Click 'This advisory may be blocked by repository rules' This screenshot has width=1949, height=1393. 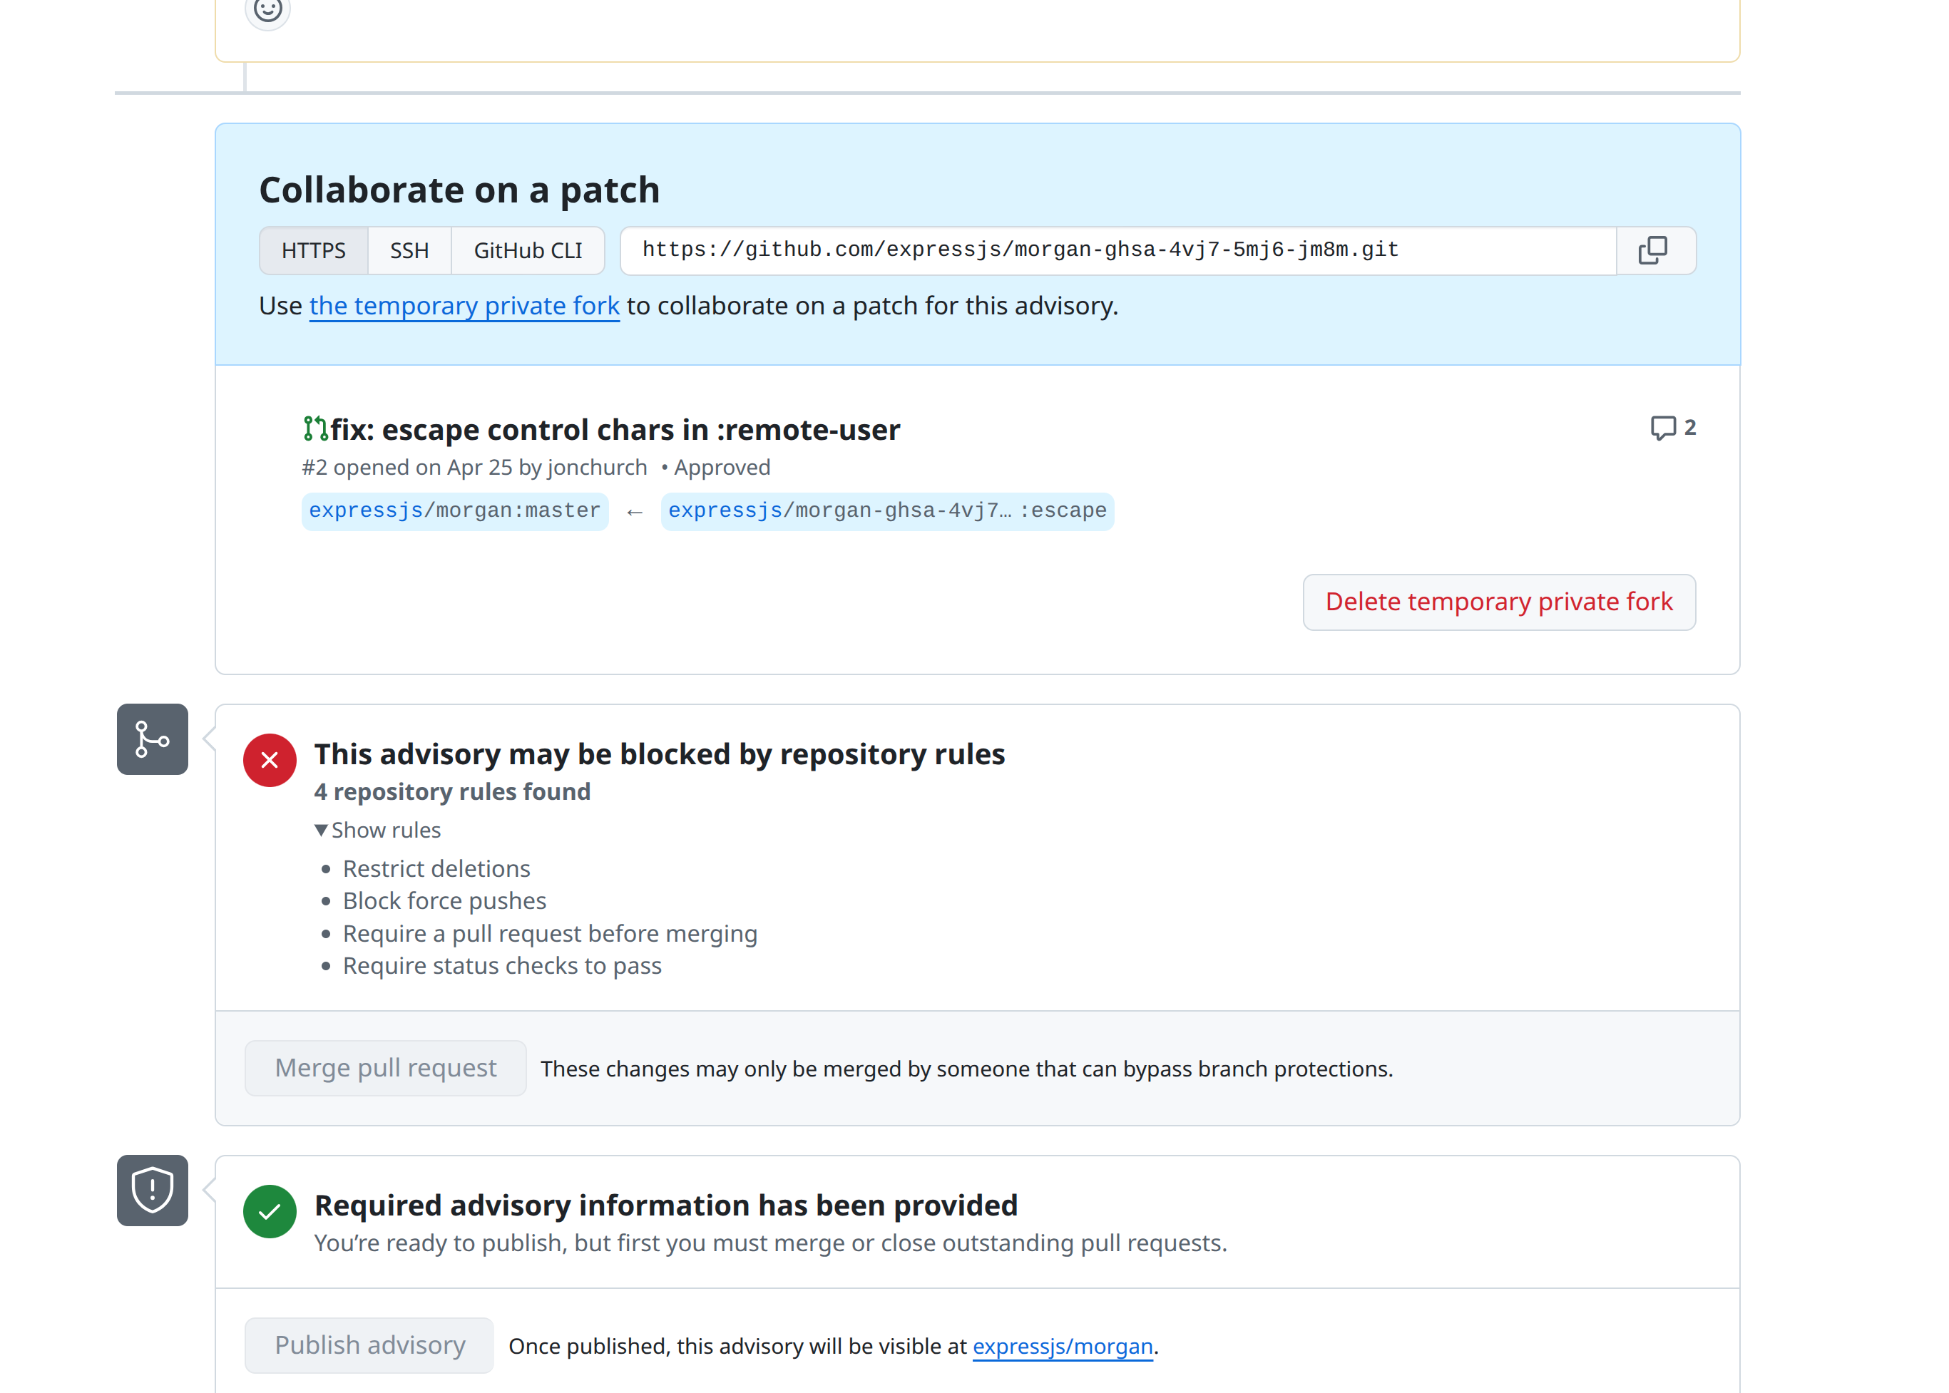pyautogui.click(x=660, y=754)
